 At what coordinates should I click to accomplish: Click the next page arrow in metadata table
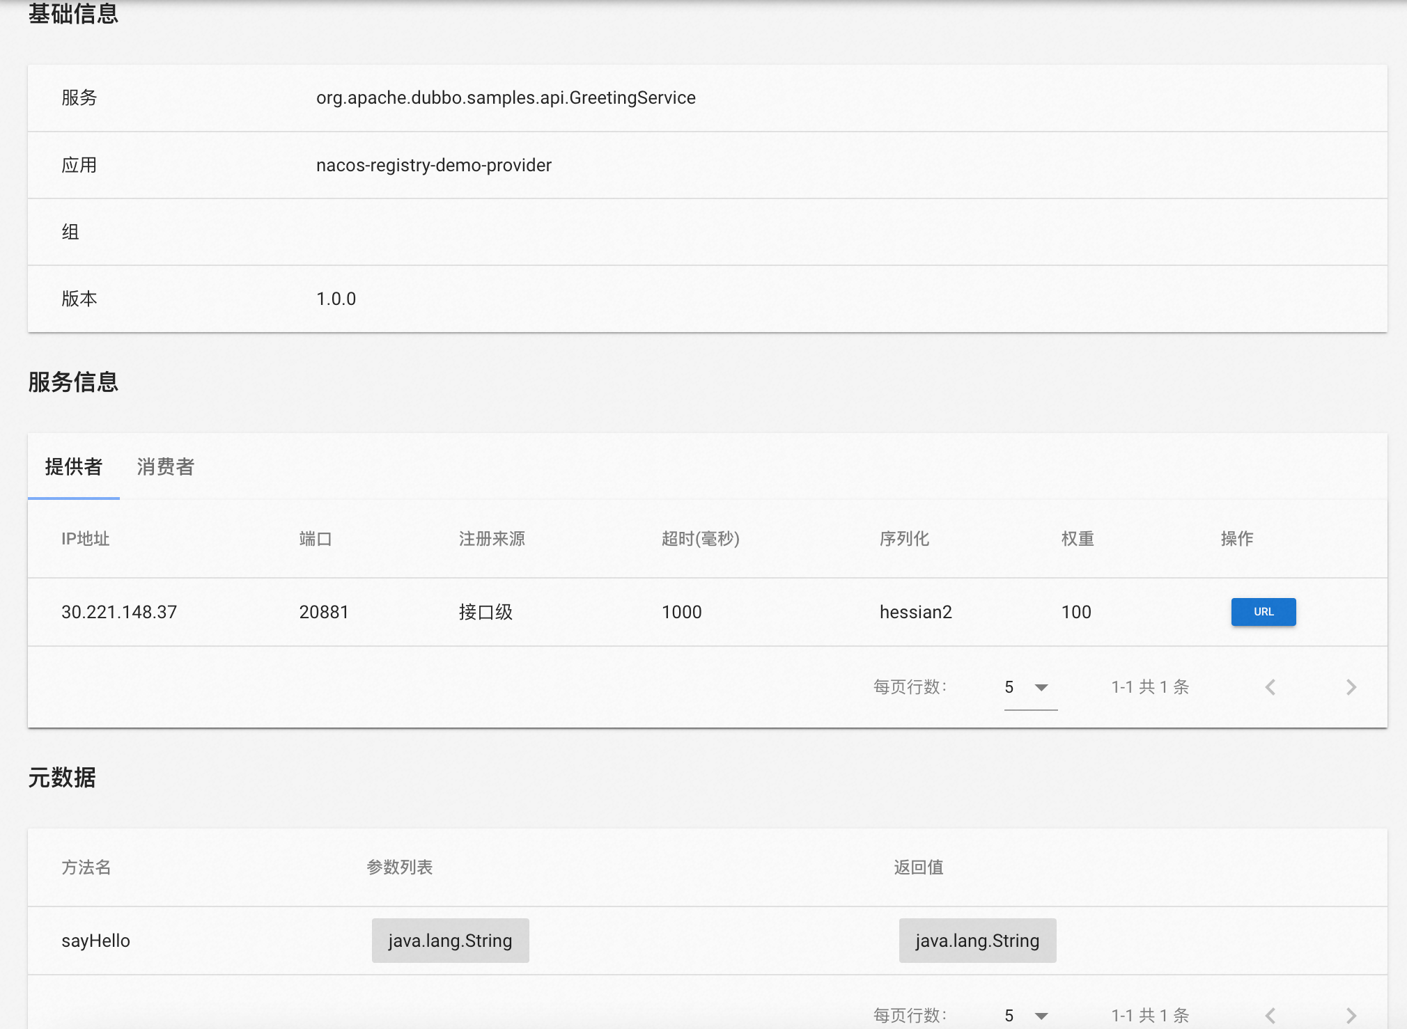click(x=1352, y=1016)
